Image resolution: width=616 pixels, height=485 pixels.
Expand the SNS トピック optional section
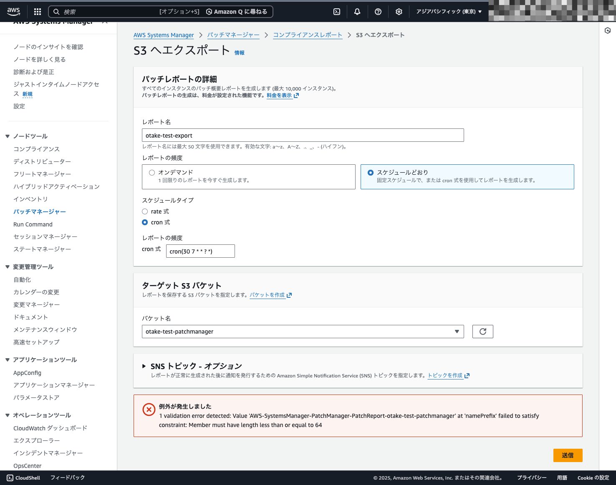(x=144, y=366)
